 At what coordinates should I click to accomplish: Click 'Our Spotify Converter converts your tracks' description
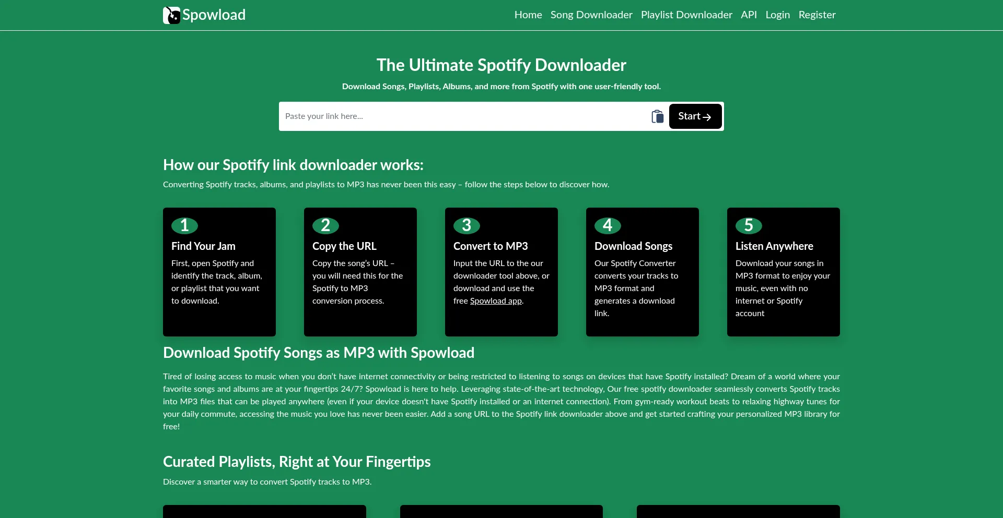pyautogui.click(x=636, y=288)
